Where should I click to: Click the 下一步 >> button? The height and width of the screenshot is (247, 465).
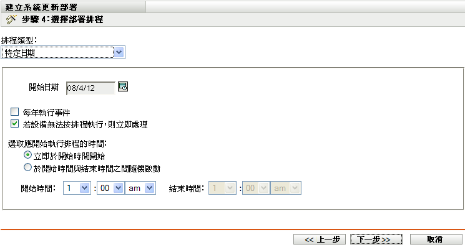coord(376,239)
